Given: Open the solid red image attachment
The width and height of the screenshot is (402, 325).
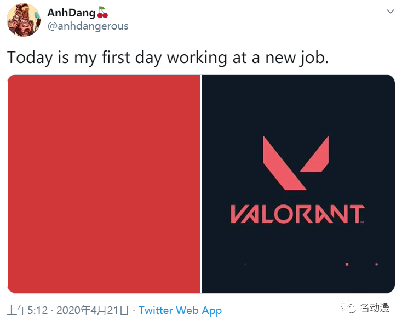Looking at the screenshot, I should tap(104, 184).
